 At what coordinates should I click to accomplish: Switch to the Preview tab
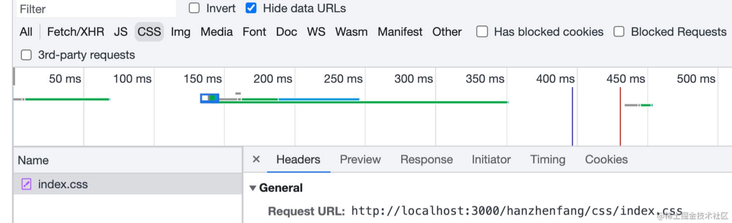click(x=360, y=160)
